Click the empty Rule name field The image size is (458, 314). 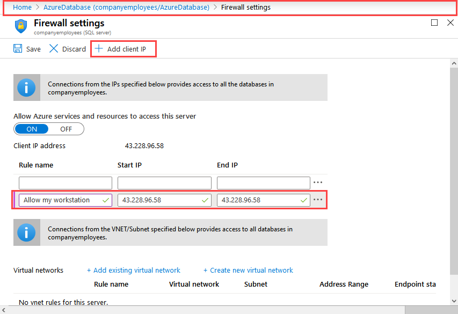pyautogui.click(x=66, y=182)
